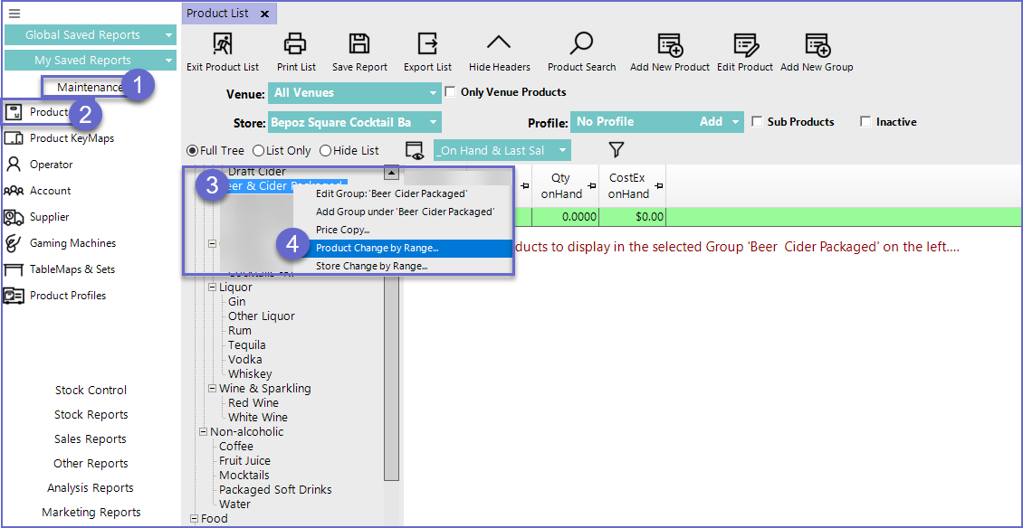
Task: Expand the Store dropdown list
Action: click(x=433, y=123)
